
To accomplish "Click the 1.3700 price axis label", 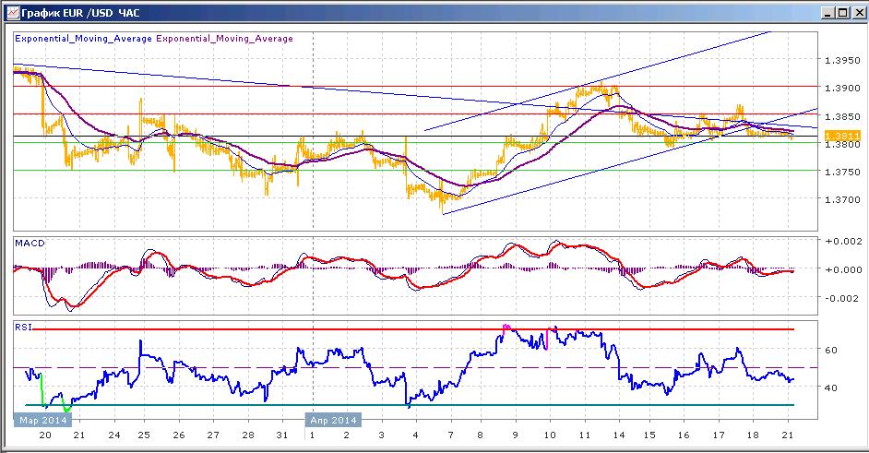I will click(842, 199).
